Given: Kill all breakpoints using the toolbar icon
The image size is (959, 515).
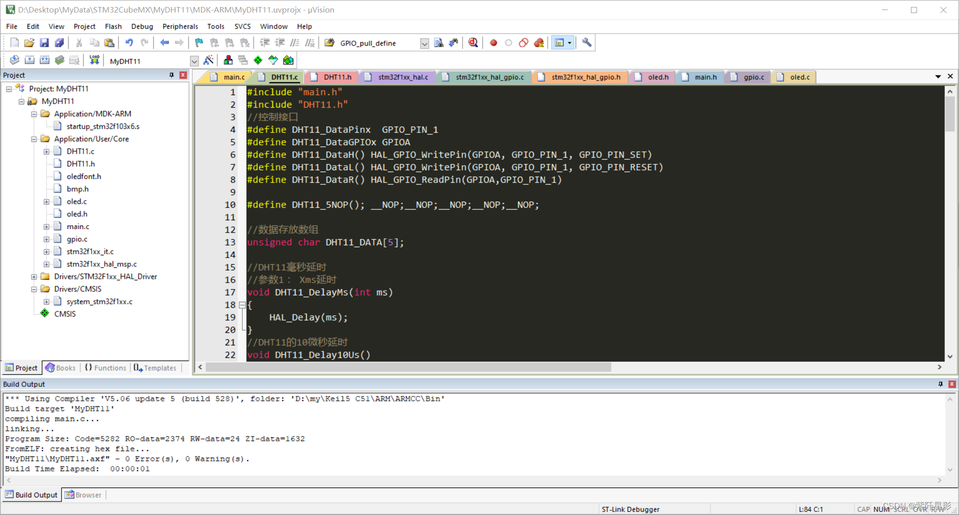Looking at the screenshot, I should [539, 43].
